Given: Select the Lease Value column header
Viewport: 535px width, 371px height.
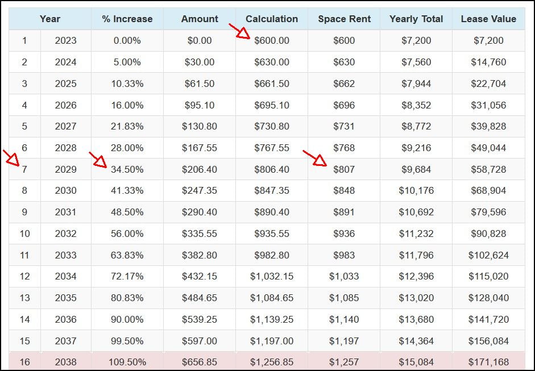Looking at the screenshot, I should [x=488, y=19].
